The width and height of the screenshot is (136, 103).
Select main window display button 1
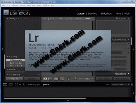pyautogui.click(x=5, y=84)
